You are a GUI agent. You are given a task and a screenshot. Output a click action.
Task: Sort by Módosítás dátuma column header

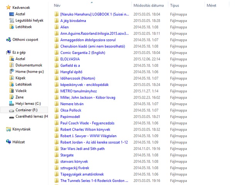149,5
